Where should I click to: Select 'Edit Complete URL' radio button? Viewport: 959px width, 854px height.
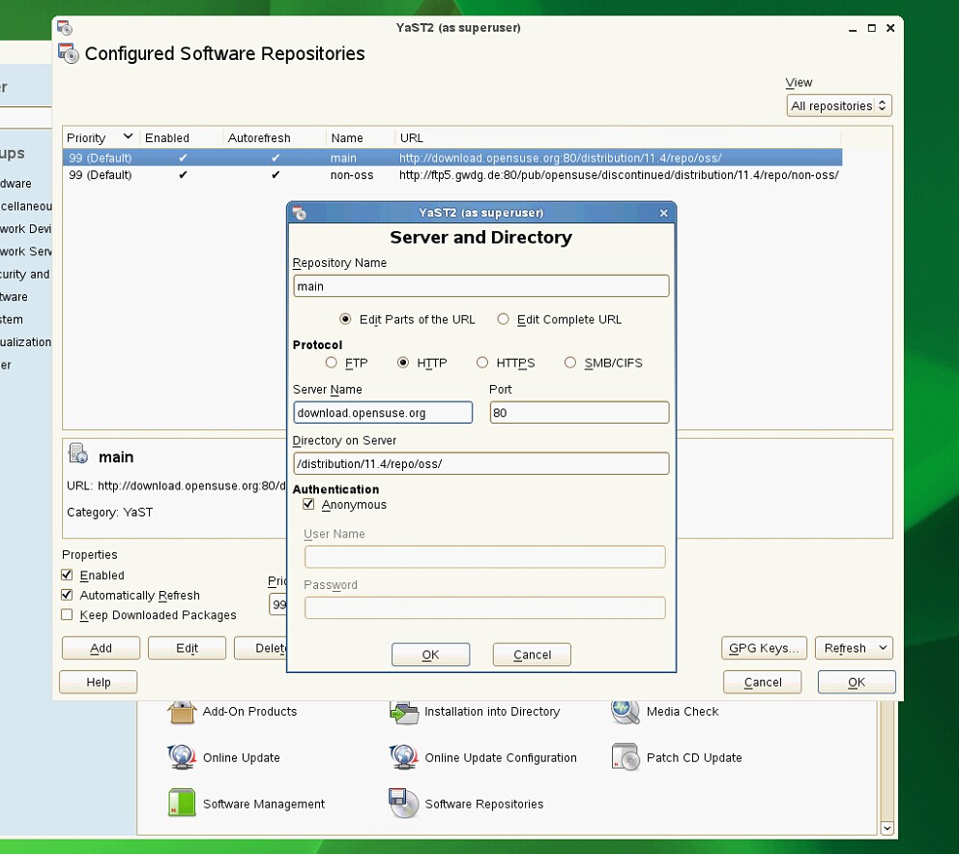tap(504, 319)
